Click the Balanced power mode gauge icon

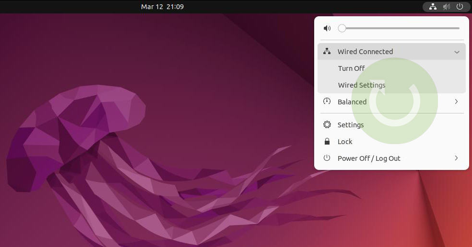point(327,101)
